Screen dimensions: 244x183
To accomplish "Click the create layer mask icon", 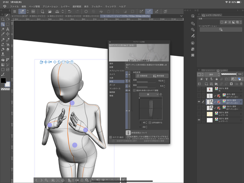I will [231, 84].
